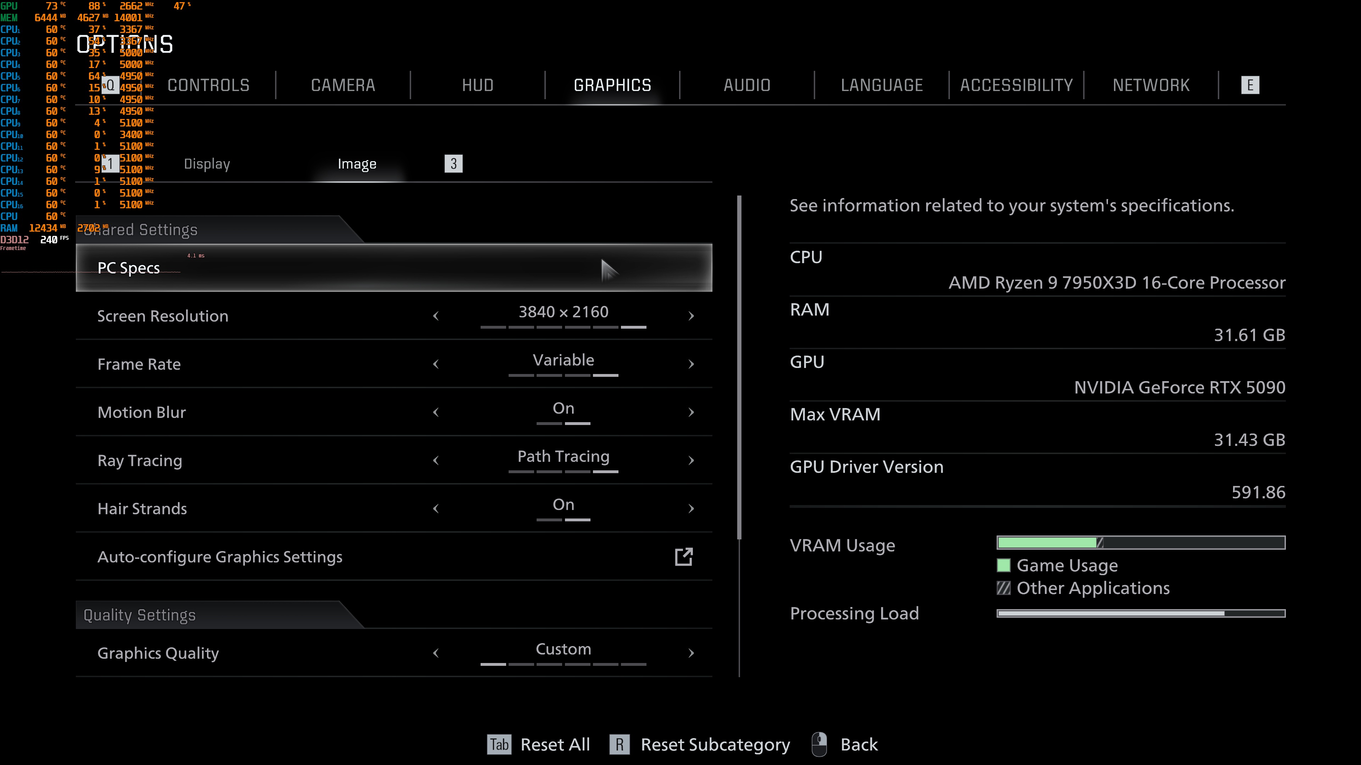Advance Graphics Quality with the right chevron

[691, 653]
